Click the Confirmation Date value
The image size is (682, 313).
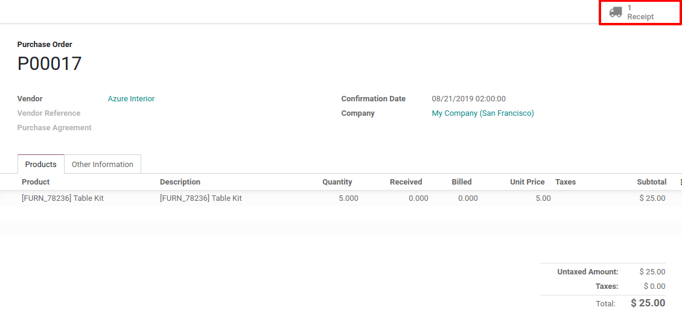click(468, 99)
